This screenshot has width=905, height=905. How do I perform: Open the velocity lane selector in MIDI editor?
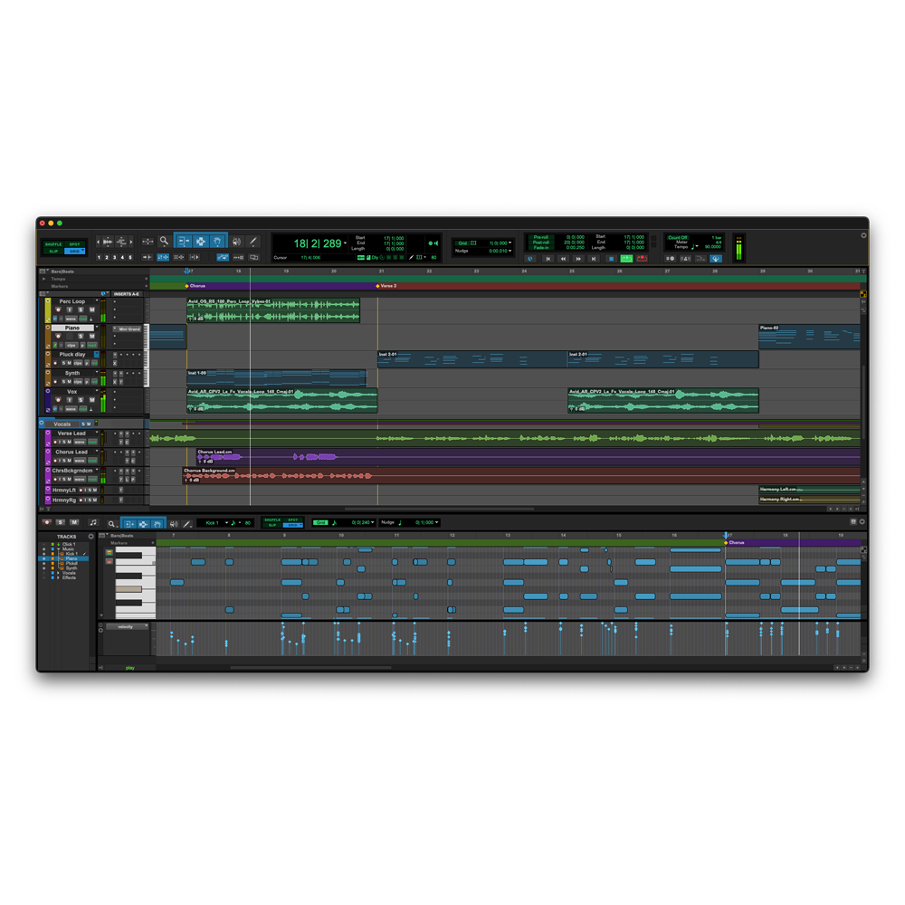128,627
